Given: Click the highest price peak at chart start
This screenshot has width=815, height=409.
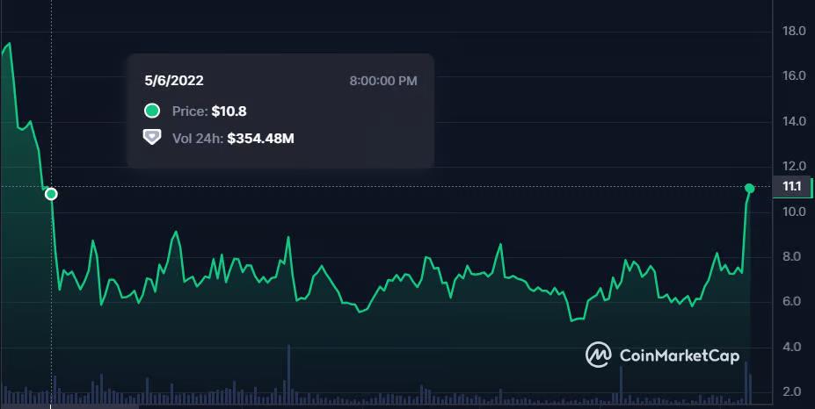Looking at the screenshot, I should 9,44.
